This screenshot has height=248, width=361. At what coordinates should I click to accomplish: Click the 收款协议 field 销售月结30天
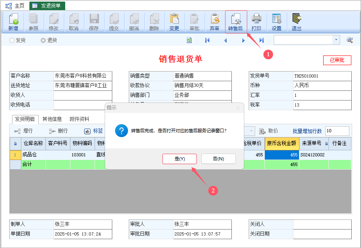point(202,86)
